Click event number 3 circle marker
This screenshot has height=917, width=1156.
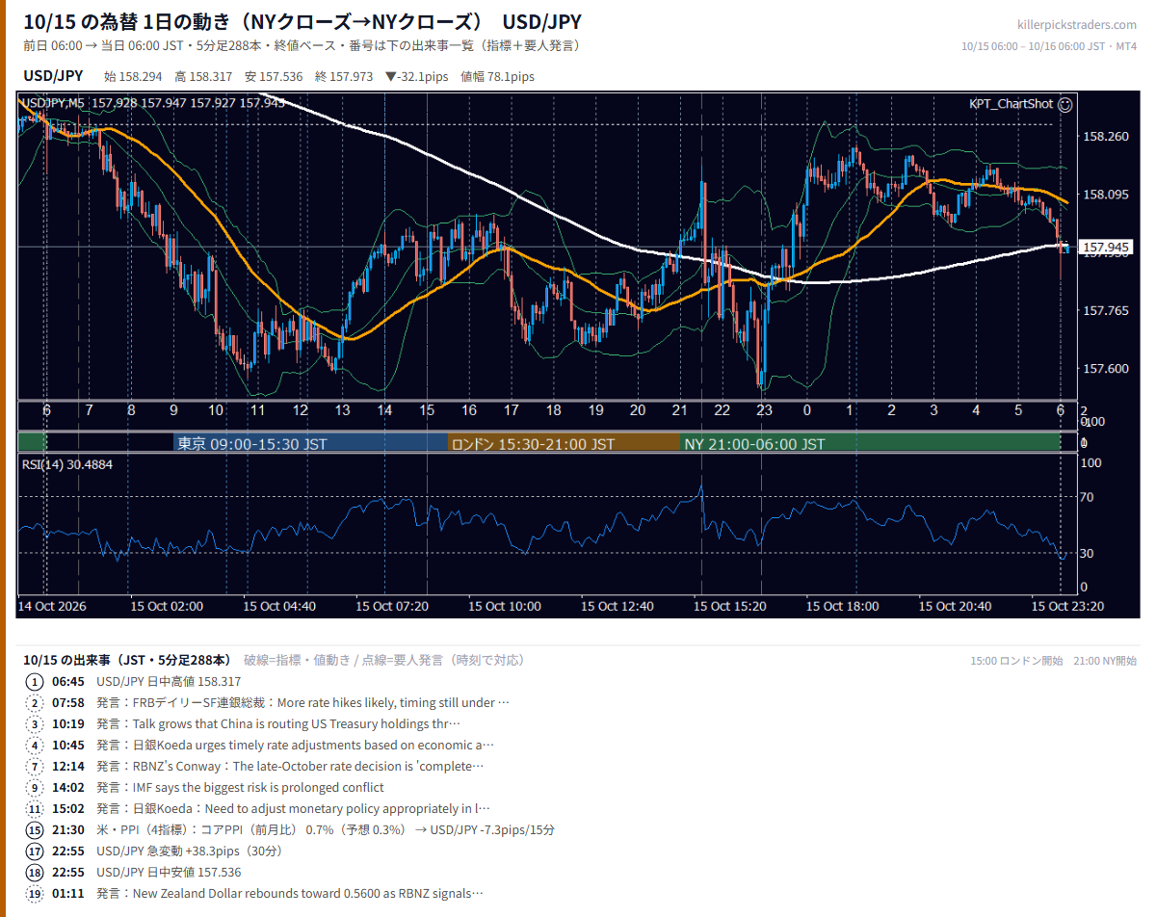[x=36, y=723]
